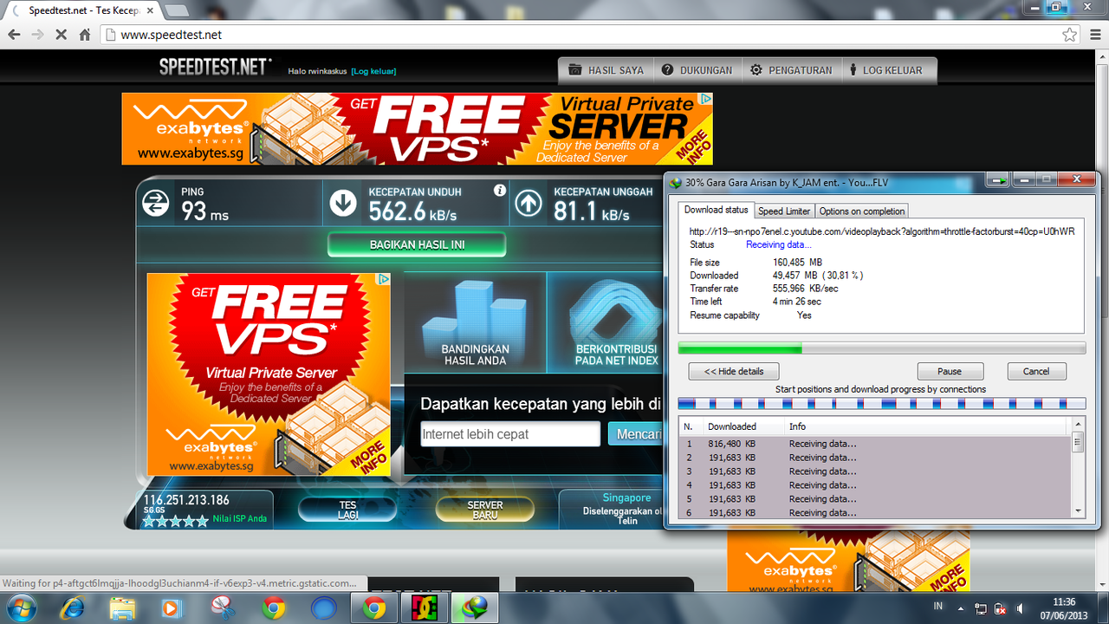Switch to the Options on completion tab
The image size is (1109, 624).
pyautogui.click(x=862, y=211)
